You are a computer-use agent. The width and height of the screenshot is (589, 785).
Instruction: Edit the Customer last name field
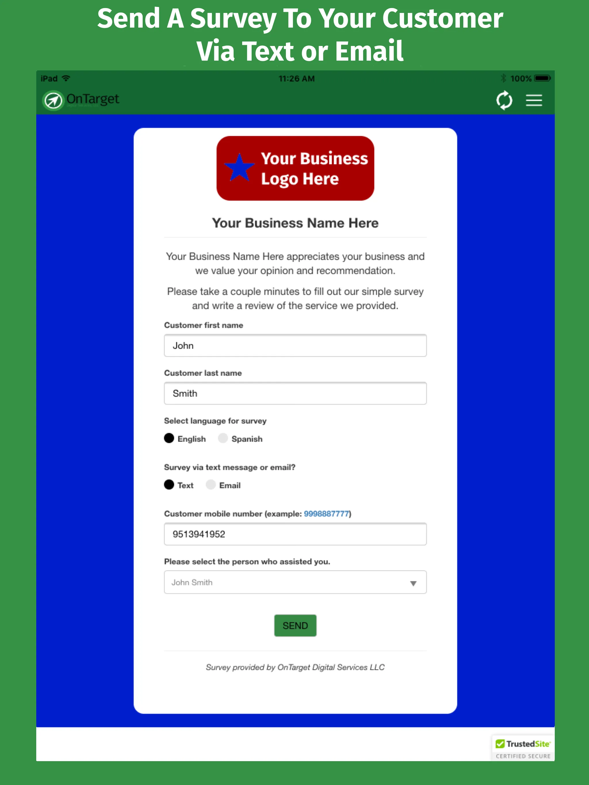pos(295,393)
